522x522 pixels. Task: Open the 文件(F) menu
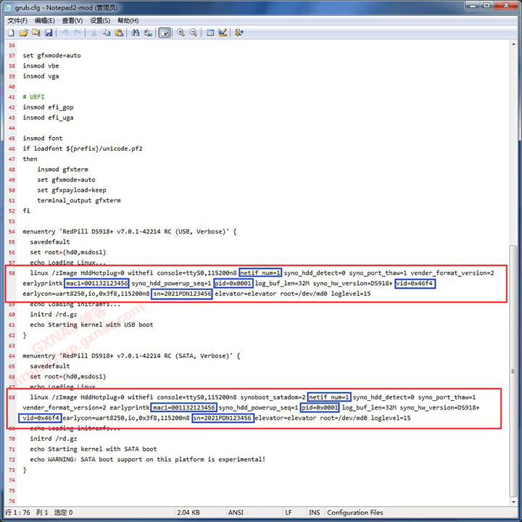tap(17, 21)
